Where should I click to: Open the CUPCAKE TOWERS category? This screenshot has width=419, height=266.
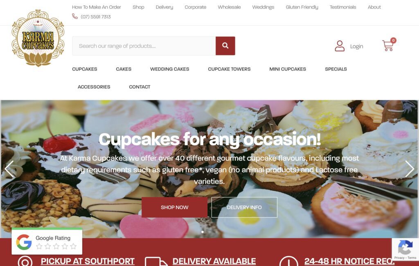coord(229,69)
